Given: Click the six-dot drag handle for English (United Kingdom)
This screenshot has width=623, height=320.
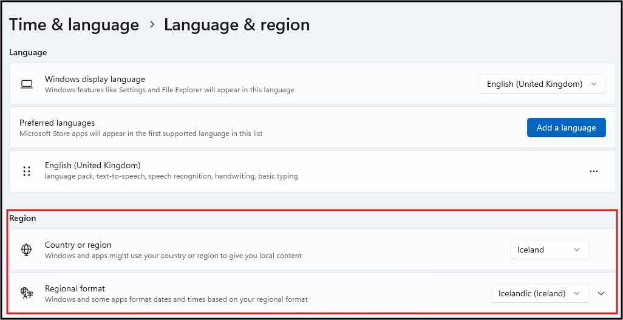Looking at the screenshot, I should tap(27, 171).
